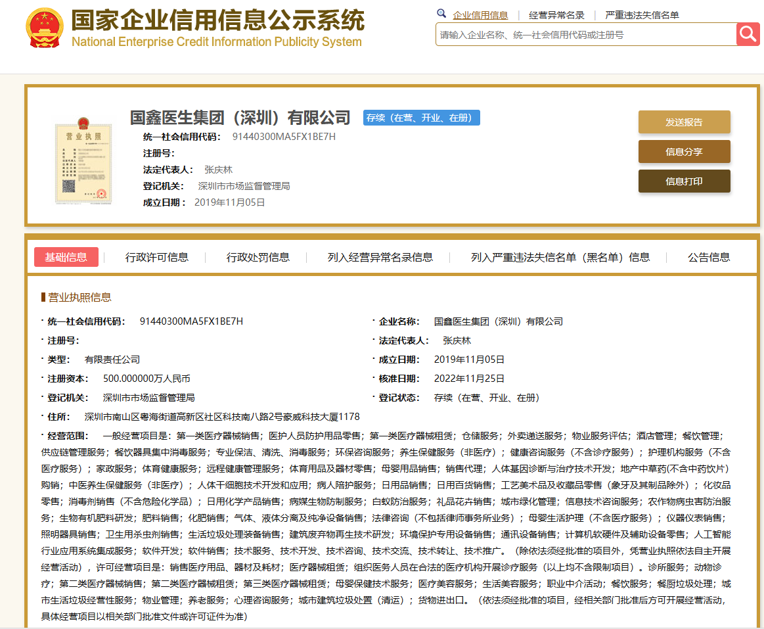Click 登记状态 value 存续（在营、开业、在册）
Screen dimensions: 764x629
(x=486, y=398)
